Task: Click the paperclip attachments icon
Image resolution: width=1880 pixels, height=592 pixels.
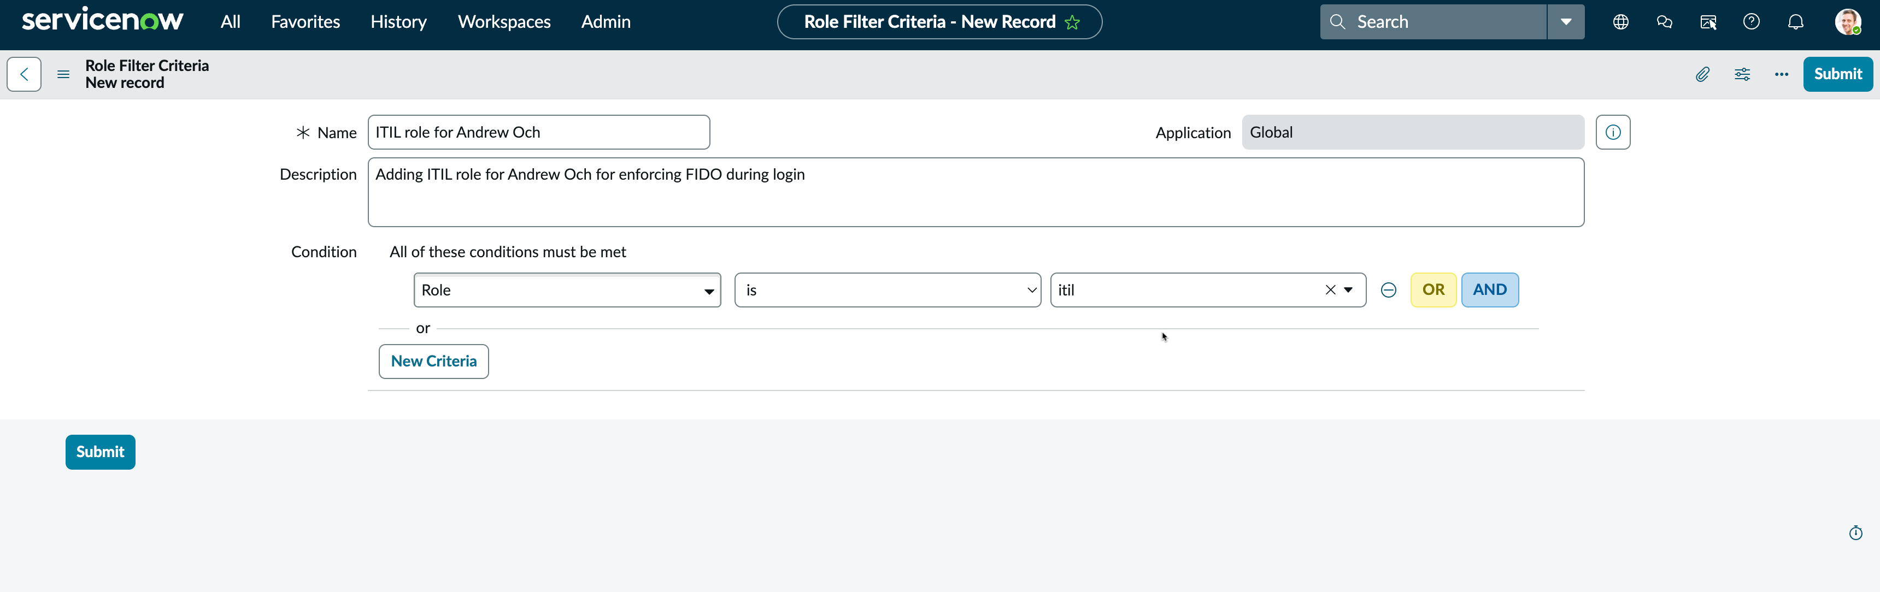Action: 1702,74
